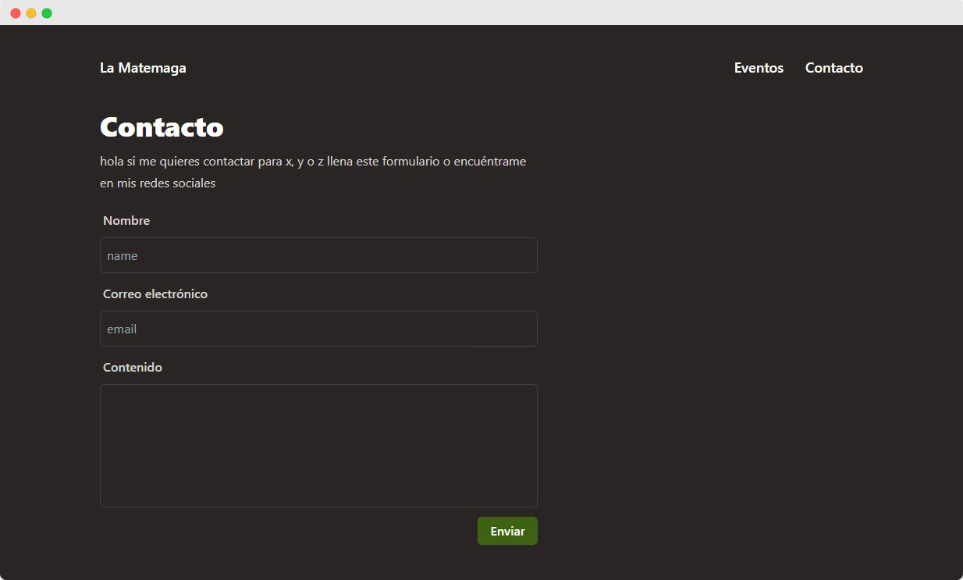
Task: Click the Contacto page heading
Action: tap(162, 126)
